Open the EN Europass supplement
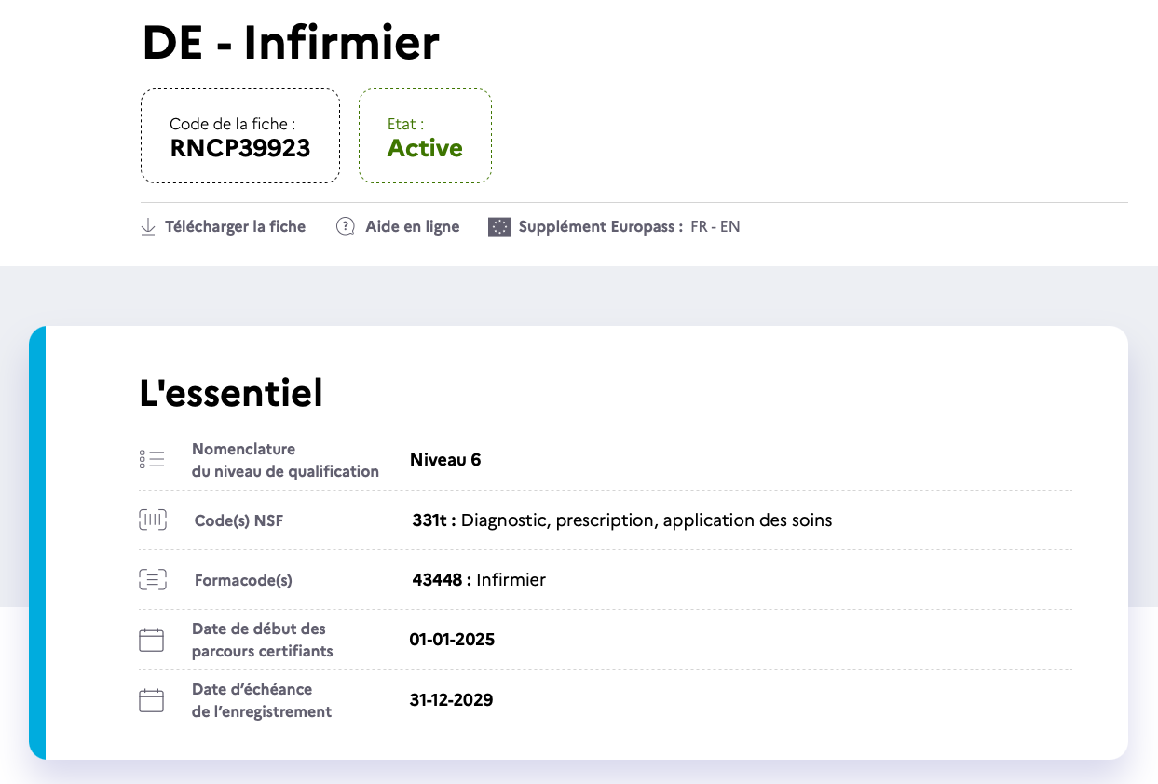 pos(730,227)
